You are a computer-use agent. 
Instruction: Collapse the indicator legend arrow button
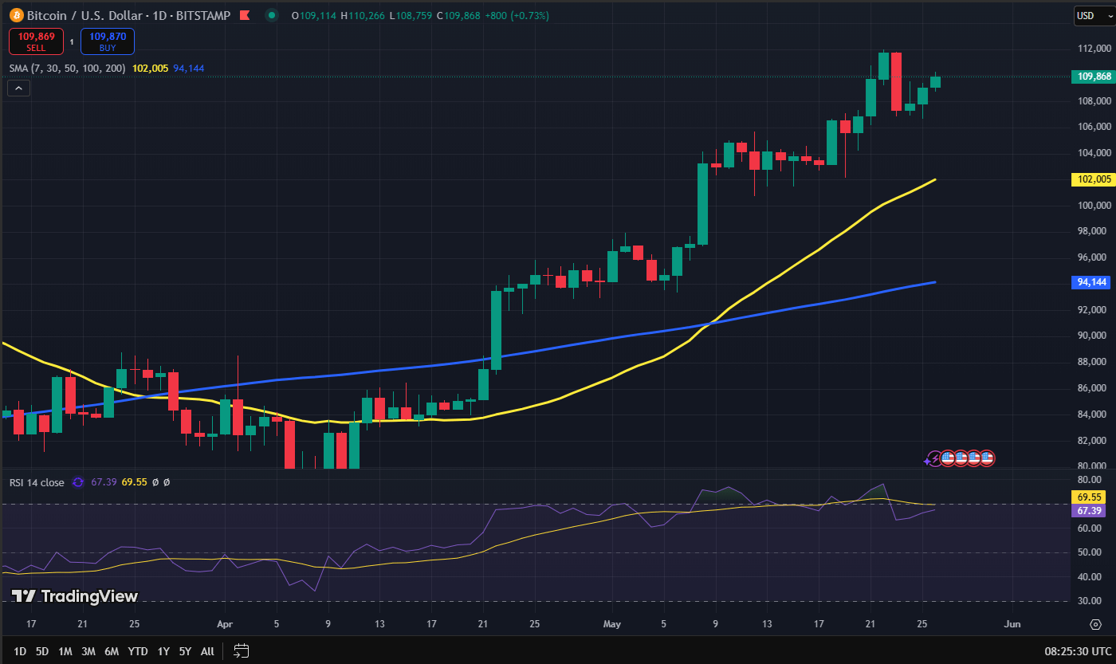point(19,88)
